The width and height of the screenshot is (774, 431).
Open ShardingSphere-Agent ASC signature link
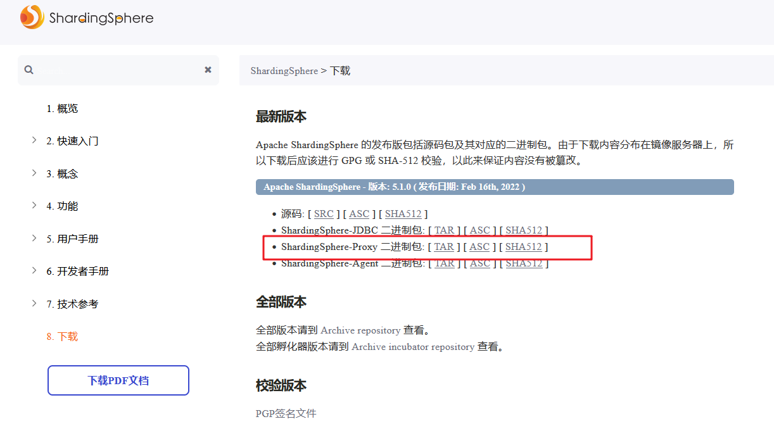(479, 263)
